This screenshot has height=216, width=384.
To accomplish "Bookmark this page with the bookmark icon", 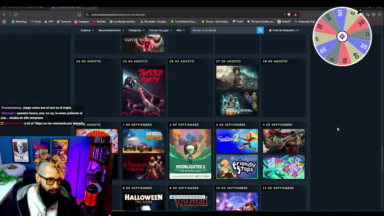I will (79, 14).
